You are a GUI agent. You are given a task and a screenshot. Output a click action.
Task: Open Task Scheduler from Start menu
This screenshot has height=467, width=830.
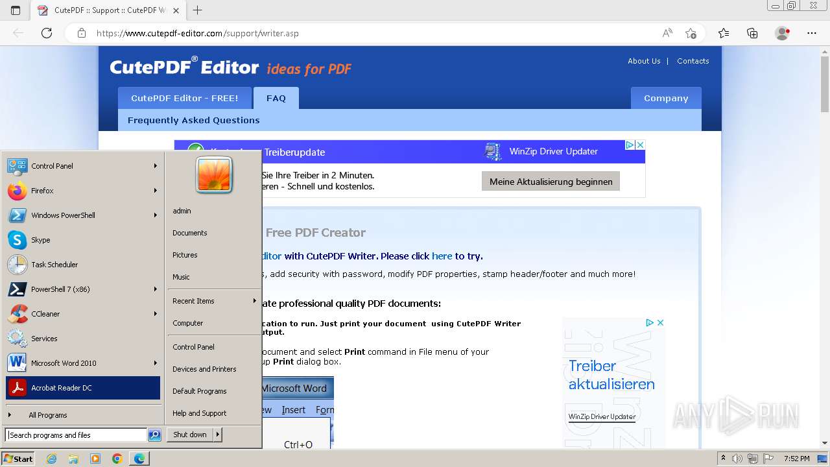coord(83,265)
